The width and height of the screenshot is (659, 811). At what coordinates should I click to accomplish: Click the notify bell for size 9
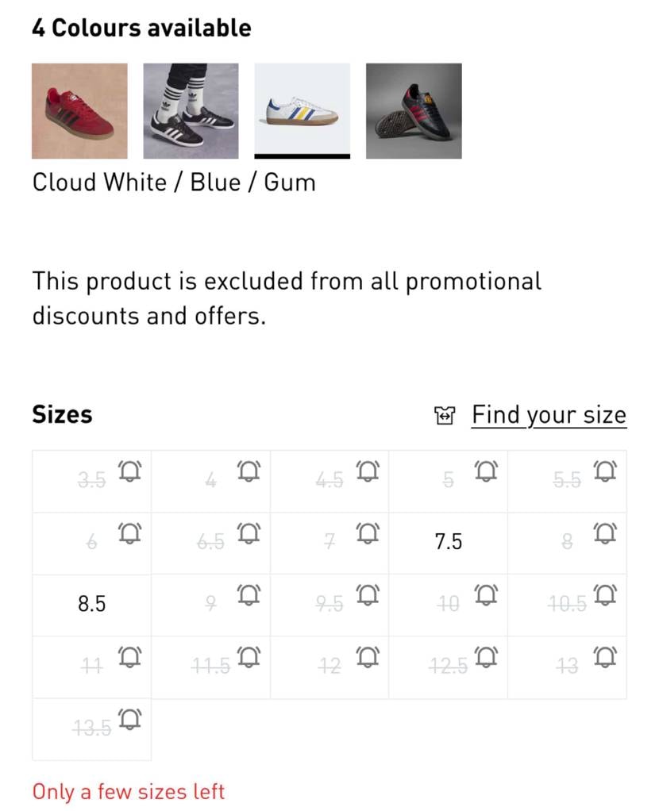point(249,595)
